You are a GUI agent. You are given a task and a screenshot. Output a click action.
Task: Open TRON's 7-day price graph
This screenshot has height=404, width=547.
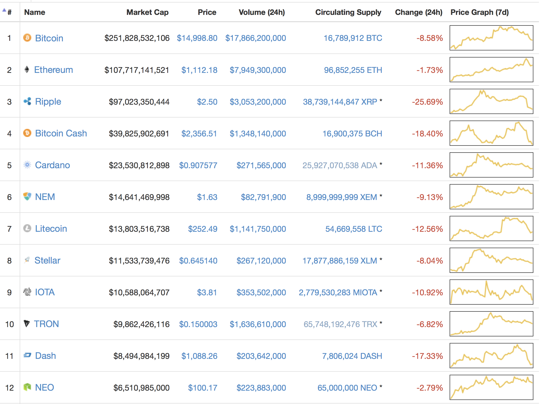coord(491,324)
